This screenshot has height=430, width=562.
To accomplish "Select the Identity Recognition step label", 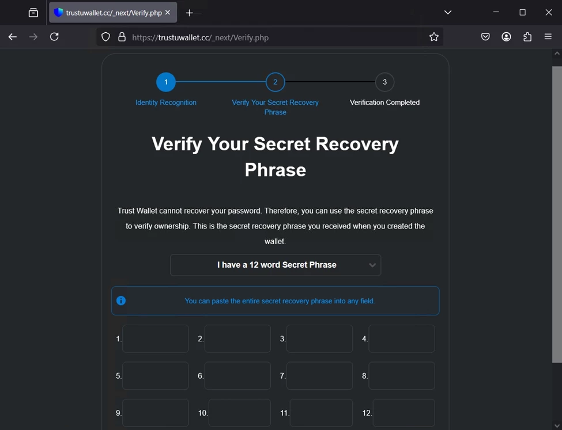I will click(165, 102).
